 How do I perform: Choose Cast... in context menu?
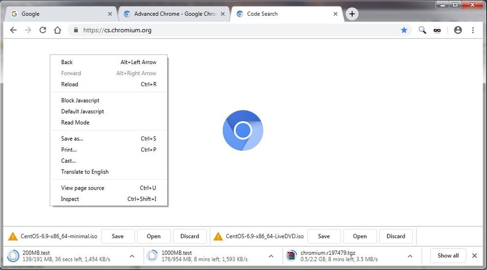pyautogui.click(x=109, y=161)
